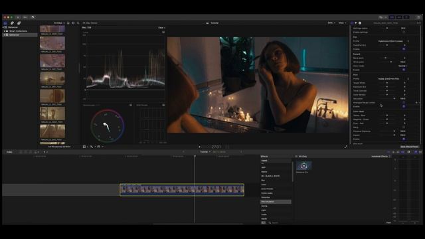Select the Transform tool below the viewer

point(84,147)
